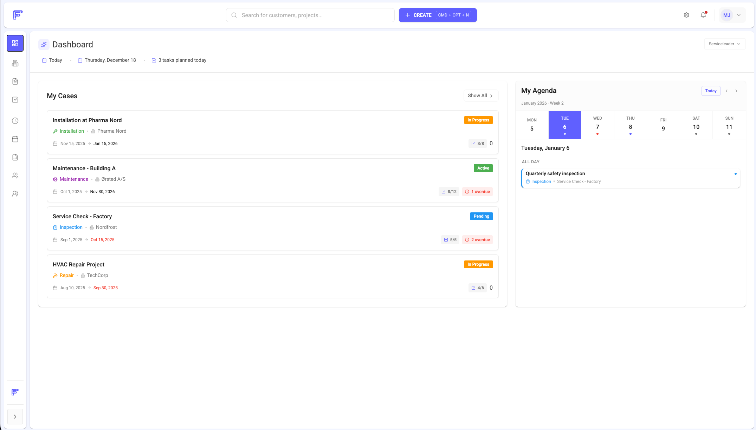Select the company/office icon in sidebar
756x430 pixels.
pos(15,63)
